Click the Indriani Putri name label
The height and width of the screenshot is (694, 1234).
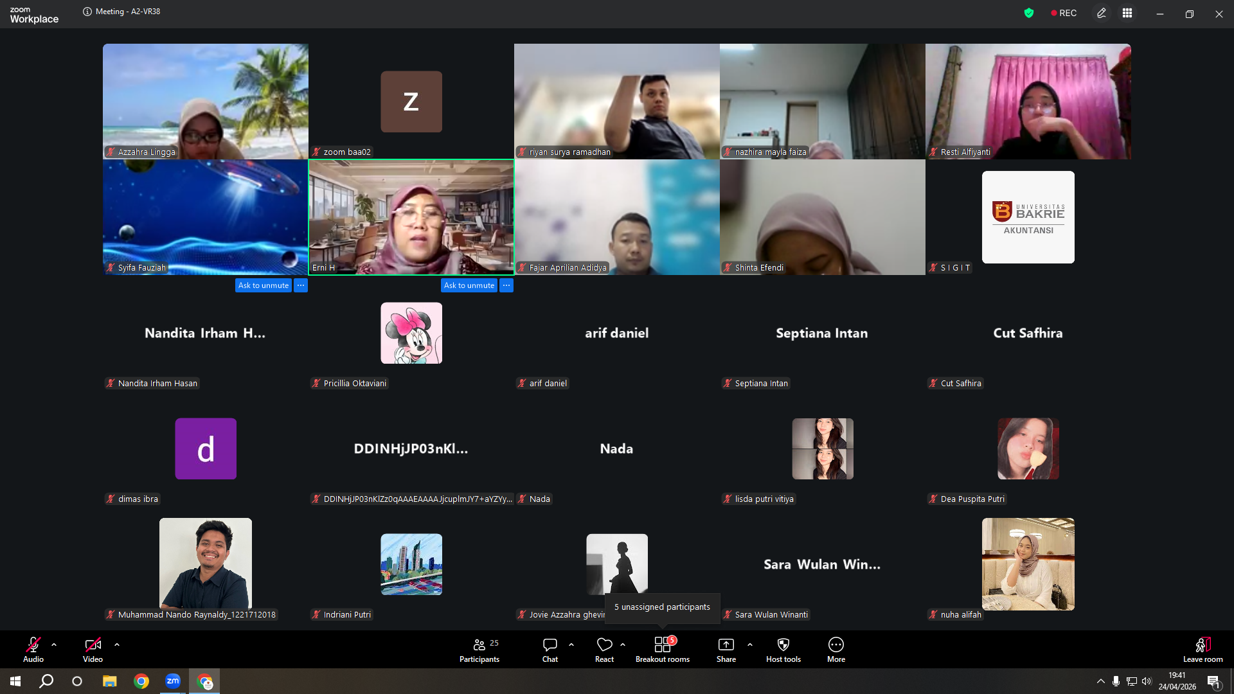[342, 615]
